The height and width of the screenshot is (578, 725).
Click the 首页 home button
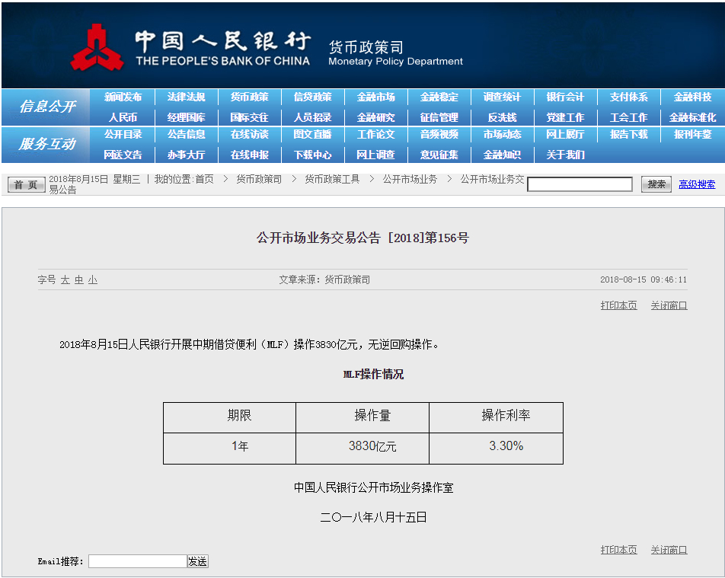(x=27, y=185)
